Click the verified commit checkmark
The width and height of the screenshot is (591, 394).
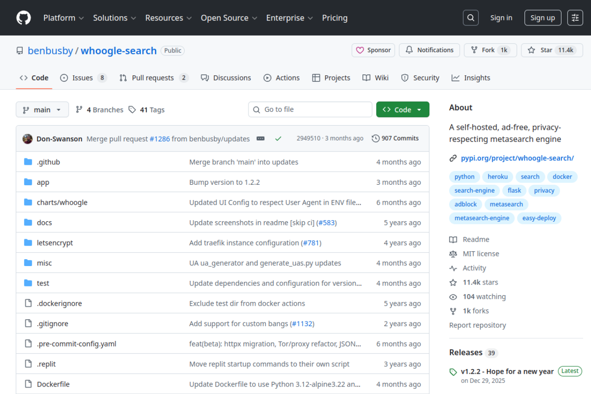(x=278, y=138)
